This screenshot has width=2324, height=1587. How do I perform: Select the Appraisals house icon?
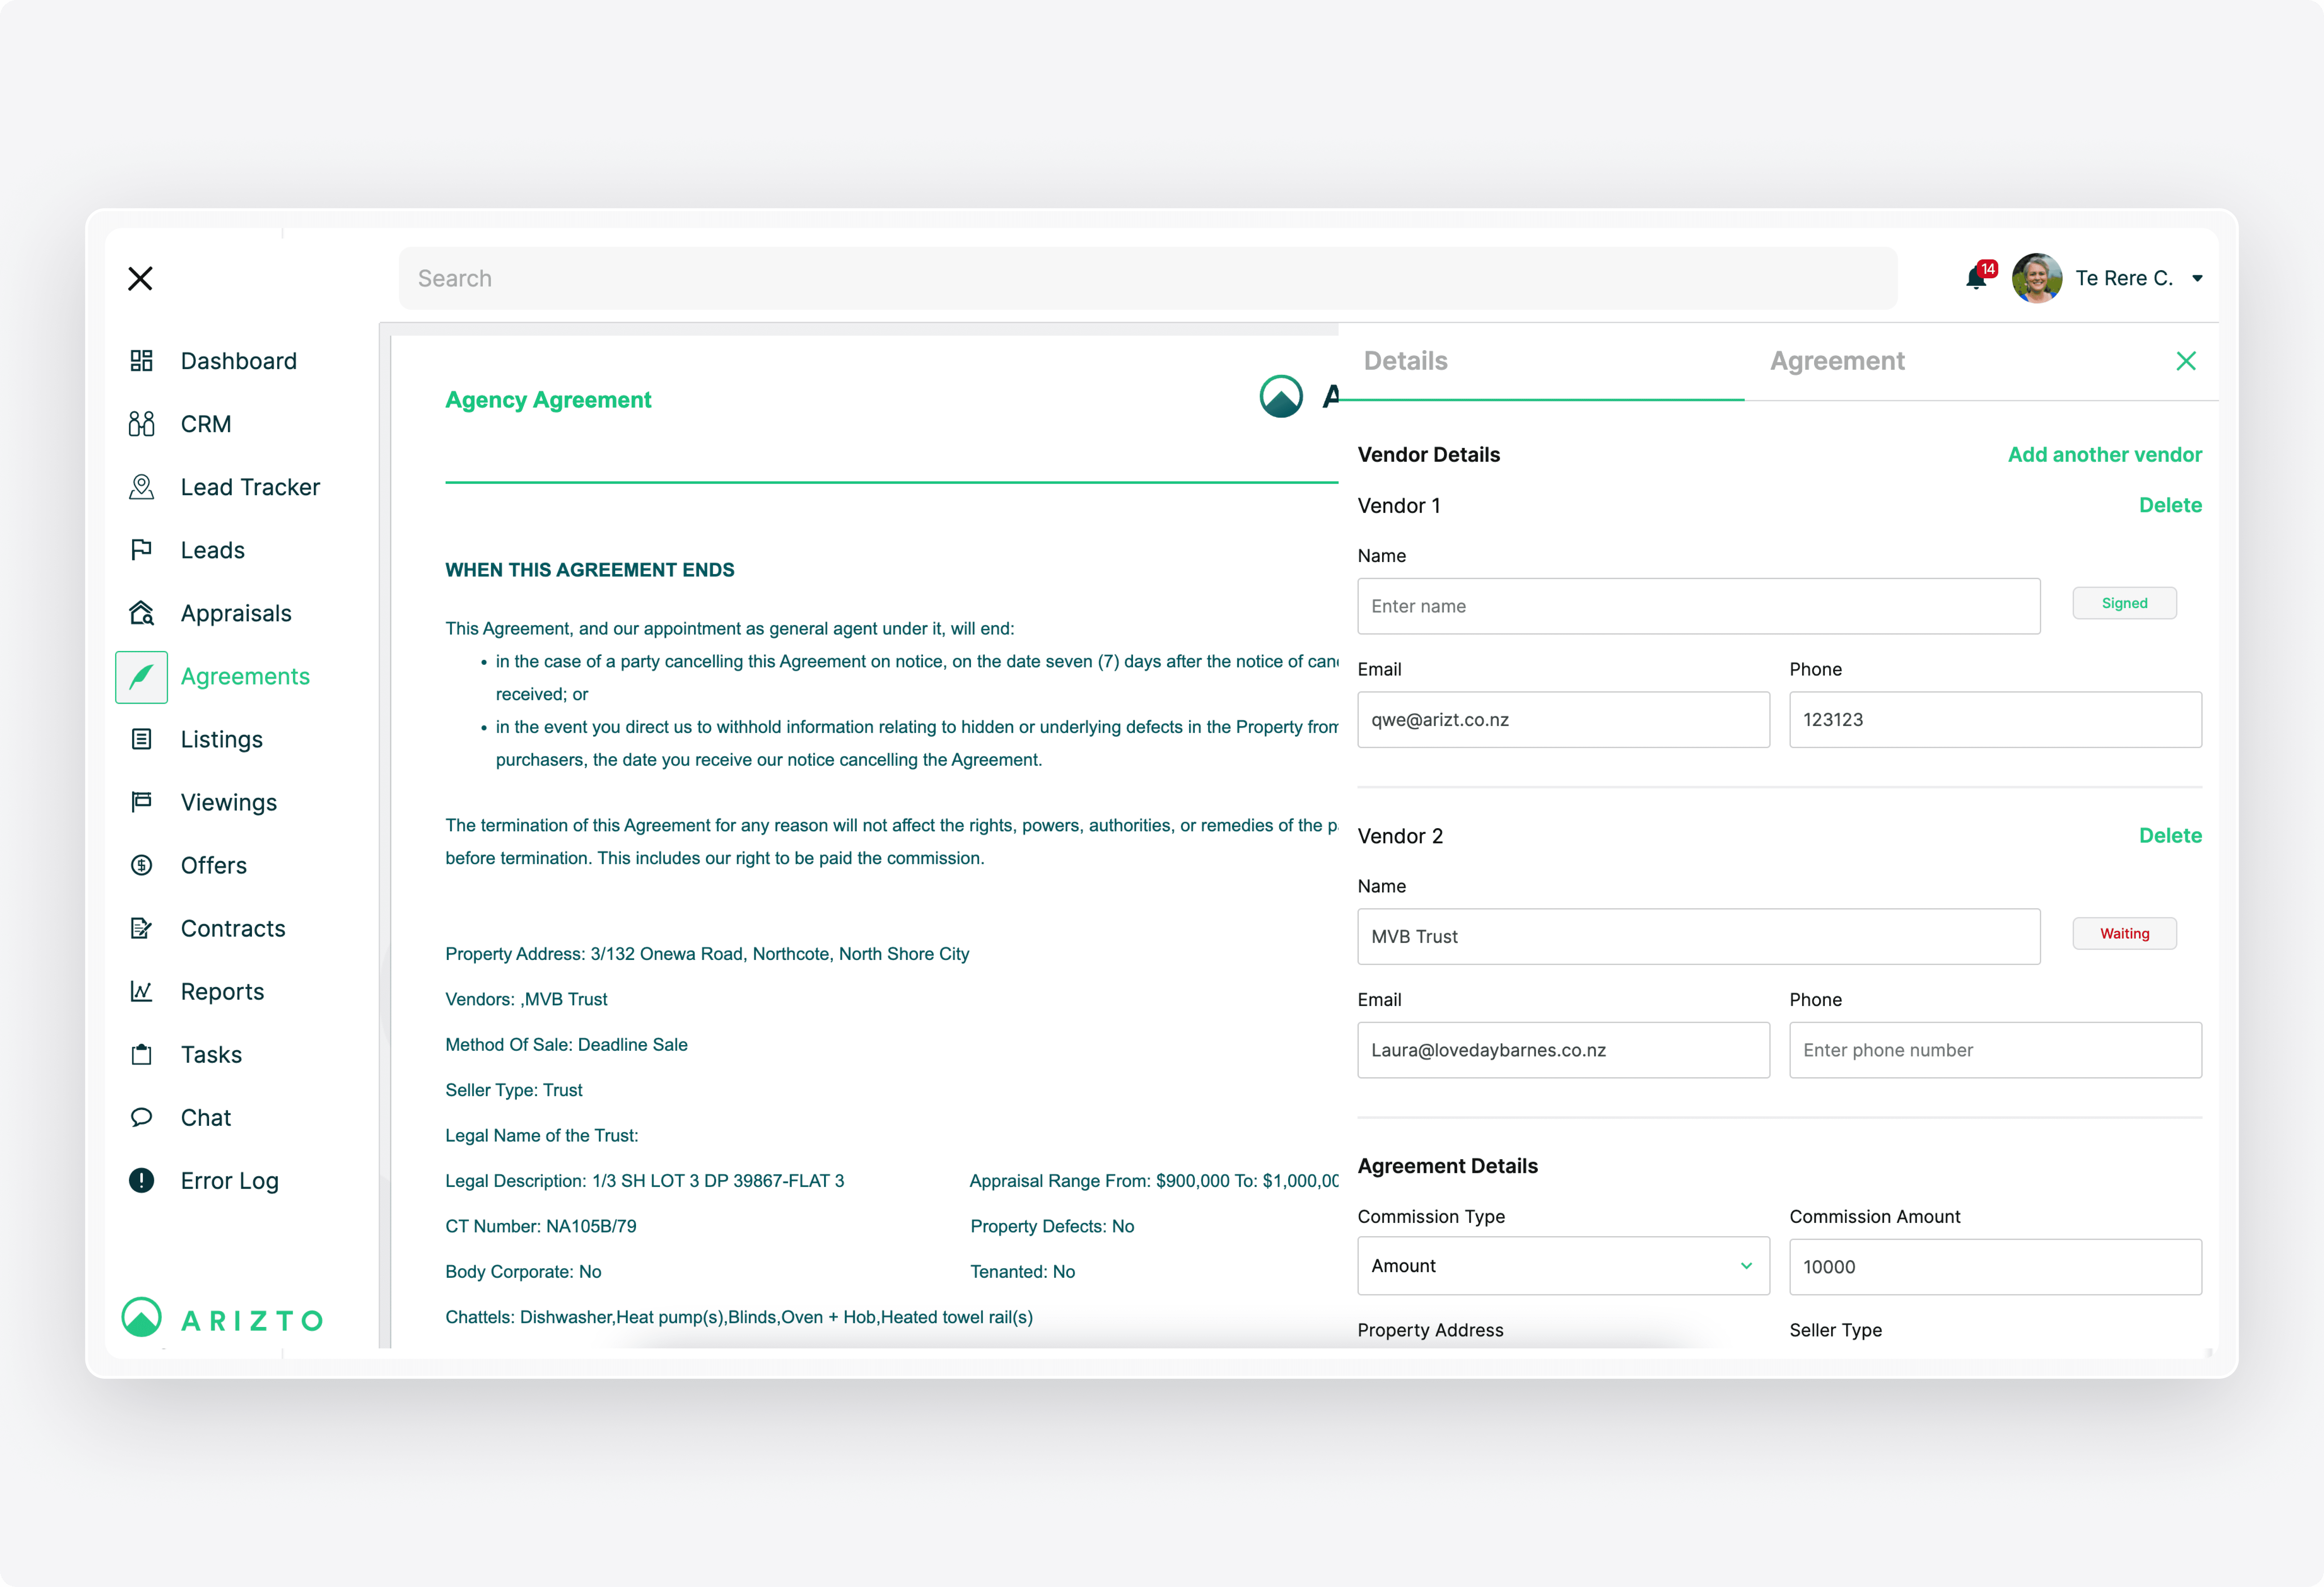141,613
